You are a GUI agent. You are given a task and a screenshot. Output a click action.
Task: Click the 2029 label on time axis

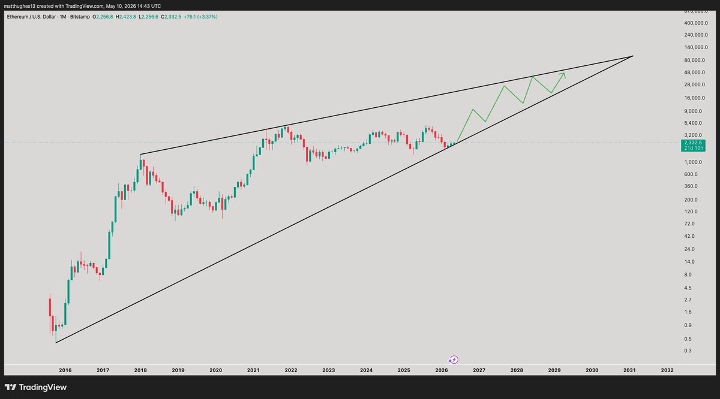tap(554, 371)
